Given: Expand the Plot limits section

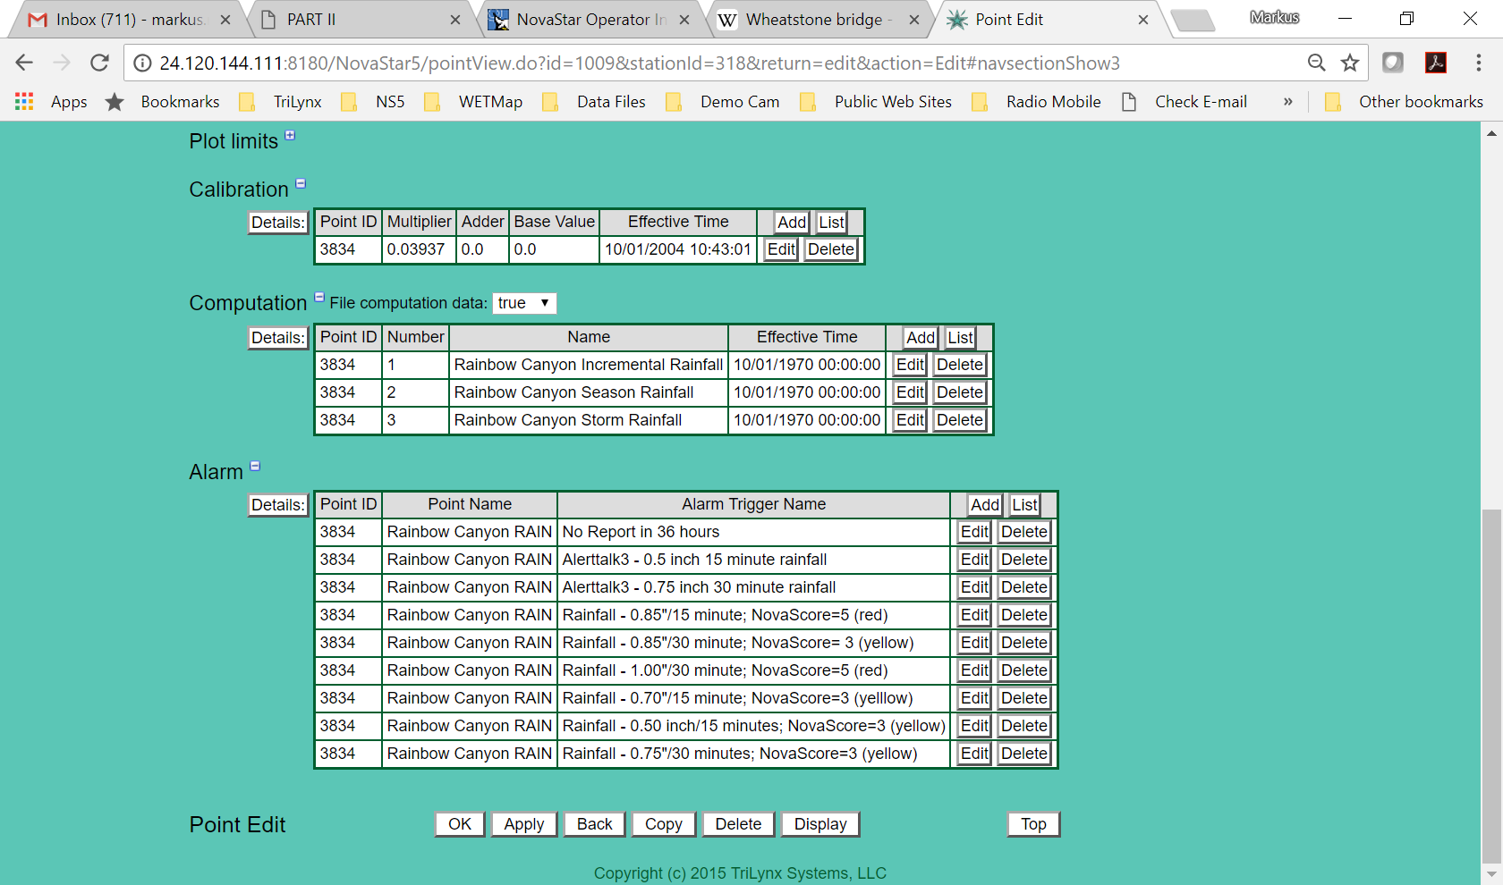Looking at the screenshot, I should click(x=290, y=136).
